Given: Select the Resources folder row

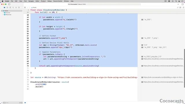Looking at the screenshot, I should point(12,15).
